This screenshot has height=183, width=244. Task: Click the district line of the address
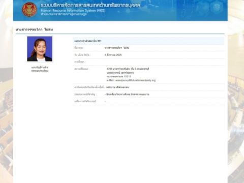pyautogui.click(x=120, y=73)
